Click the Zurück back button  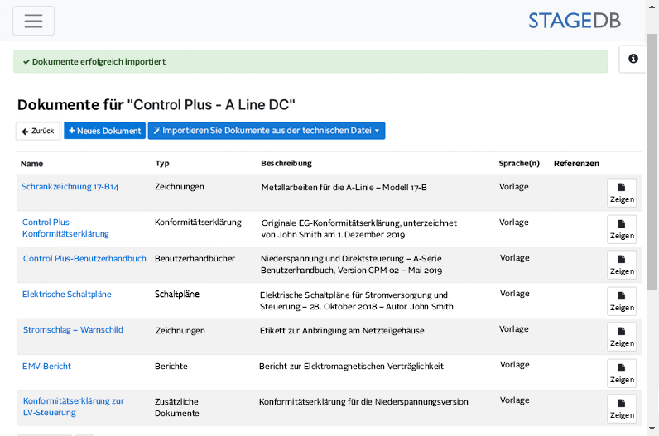pos(38,131)
